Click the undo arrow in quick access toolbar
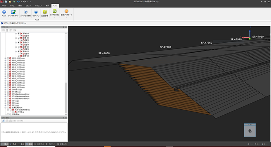271x147 pixels. point(18,2)
